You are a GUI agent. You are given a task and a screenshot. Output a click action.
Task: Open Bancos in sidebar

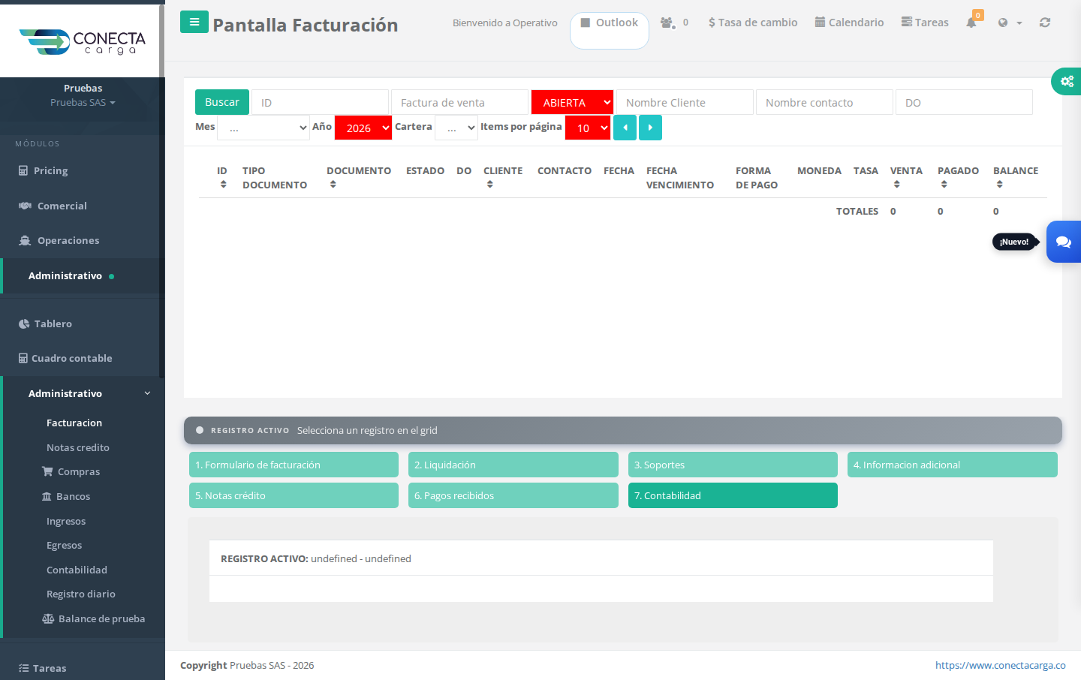click(66, 496)
